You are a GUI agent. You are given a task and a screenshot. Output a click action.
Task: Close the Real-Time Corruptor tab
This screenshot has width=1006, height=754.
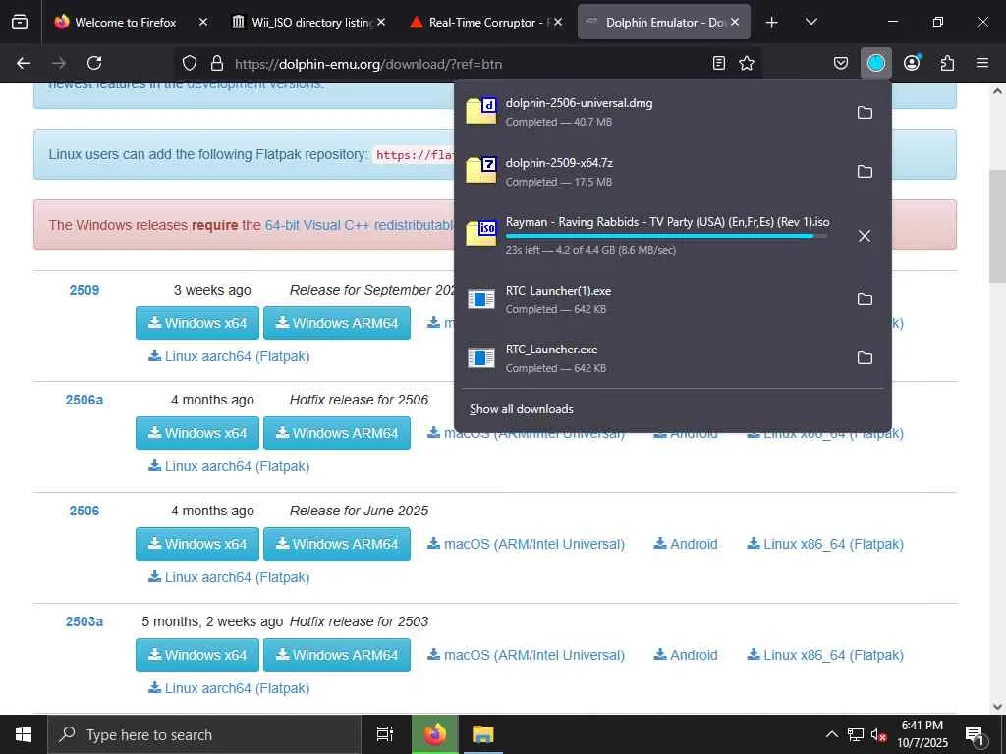(x=558, y=22)
